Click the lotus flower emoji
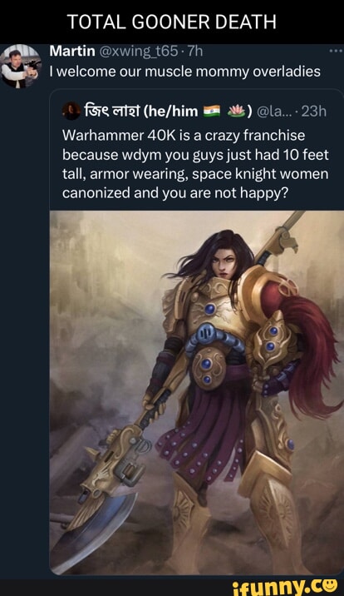 [x=235, y=111]
